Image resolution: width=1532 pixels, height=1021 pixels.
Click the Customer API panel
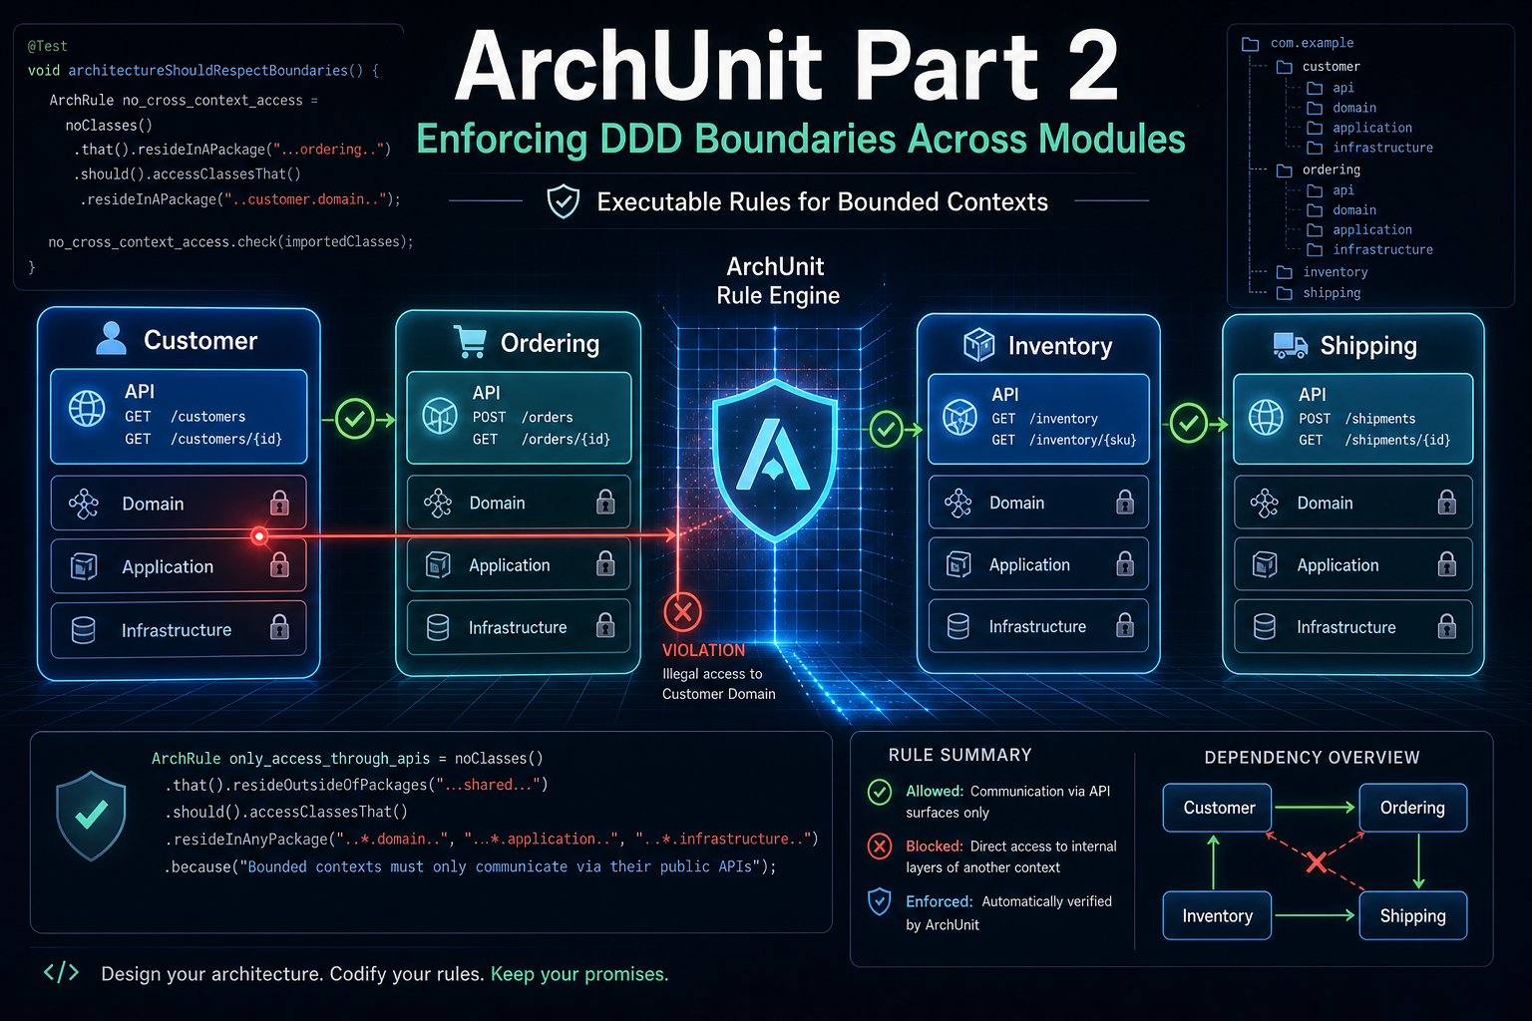pos(179,417)
